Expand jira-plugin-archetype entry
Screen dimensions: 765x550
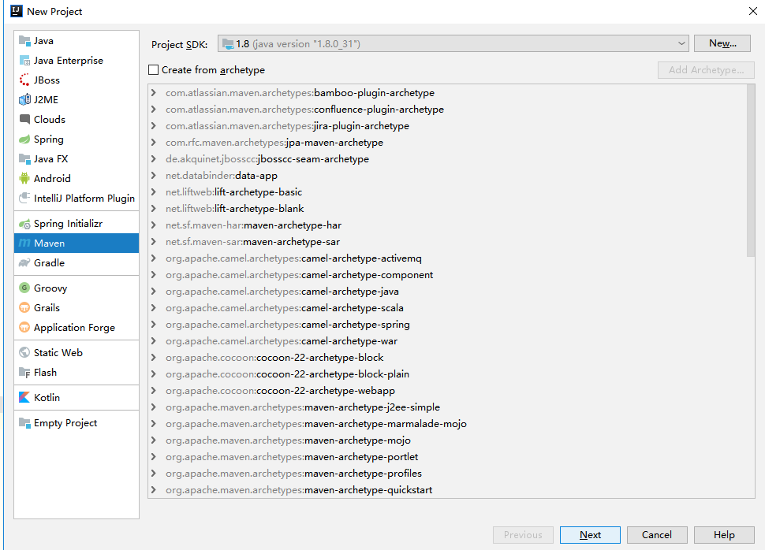[x=154, y=126]
